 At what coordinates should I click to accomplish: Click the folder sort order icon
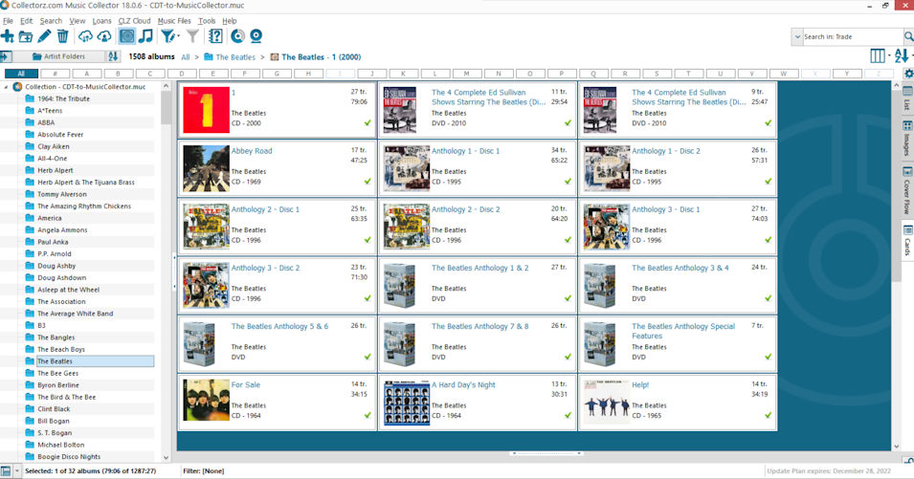tap(113, 56)
